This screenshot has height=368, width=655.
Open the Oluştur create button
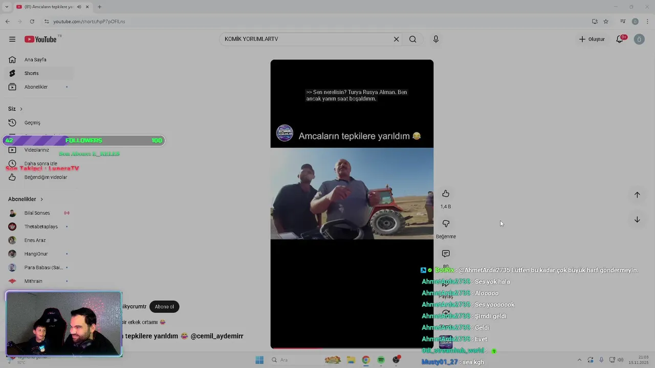592,39
